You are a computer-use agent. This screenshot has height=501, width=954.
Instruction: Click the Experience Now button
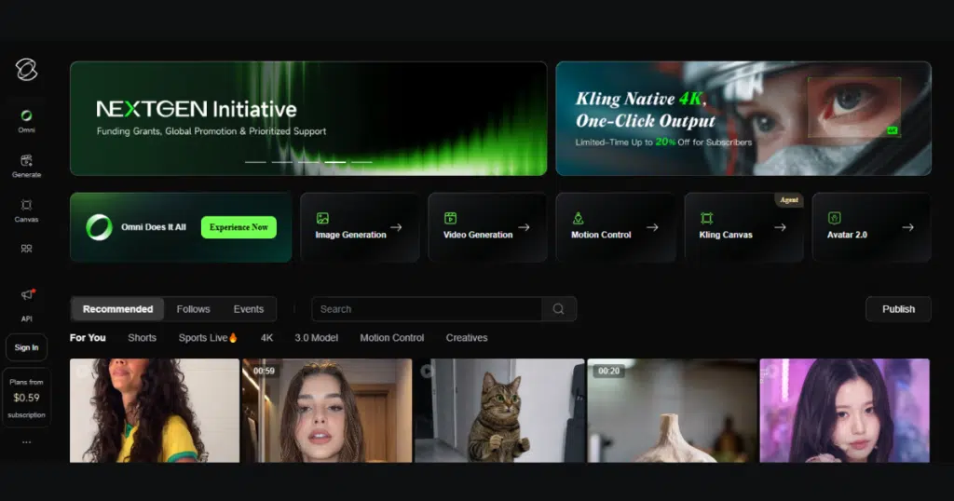click(238, 227)
